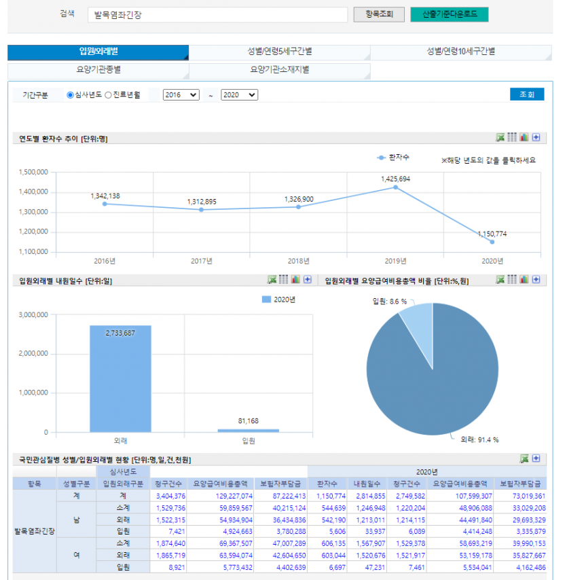Image resolution: width=567 pixels, height=580 pixels.
Task: Click the 항목조회 button
Action: [379, 14]
